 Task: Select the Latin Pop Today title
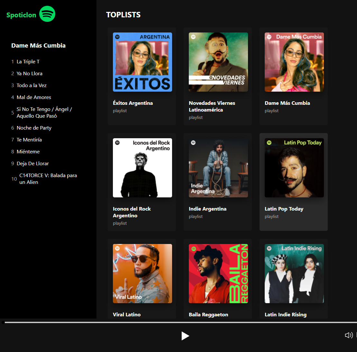coord(284,209)
